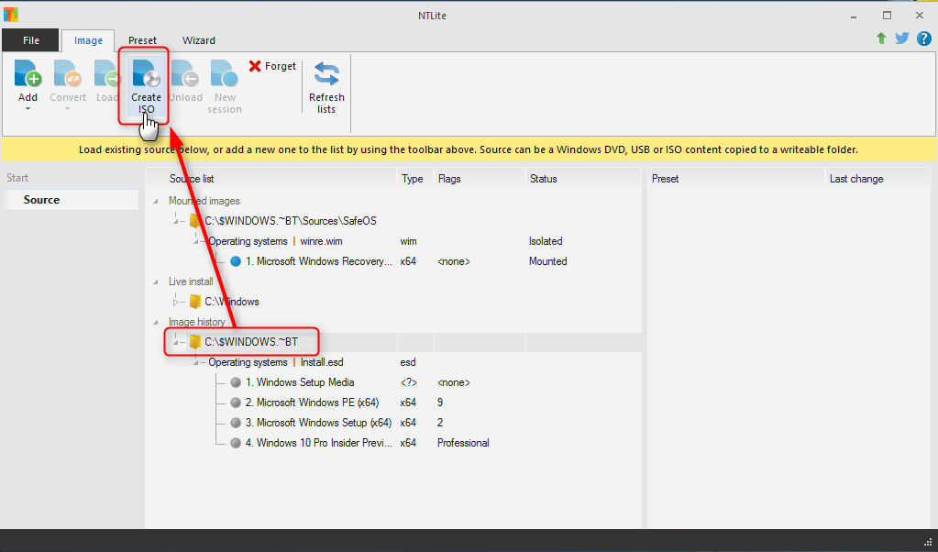Select 1. Windows Setup Media entry
The width and height of the screenshot is (938, 552).
300,382
